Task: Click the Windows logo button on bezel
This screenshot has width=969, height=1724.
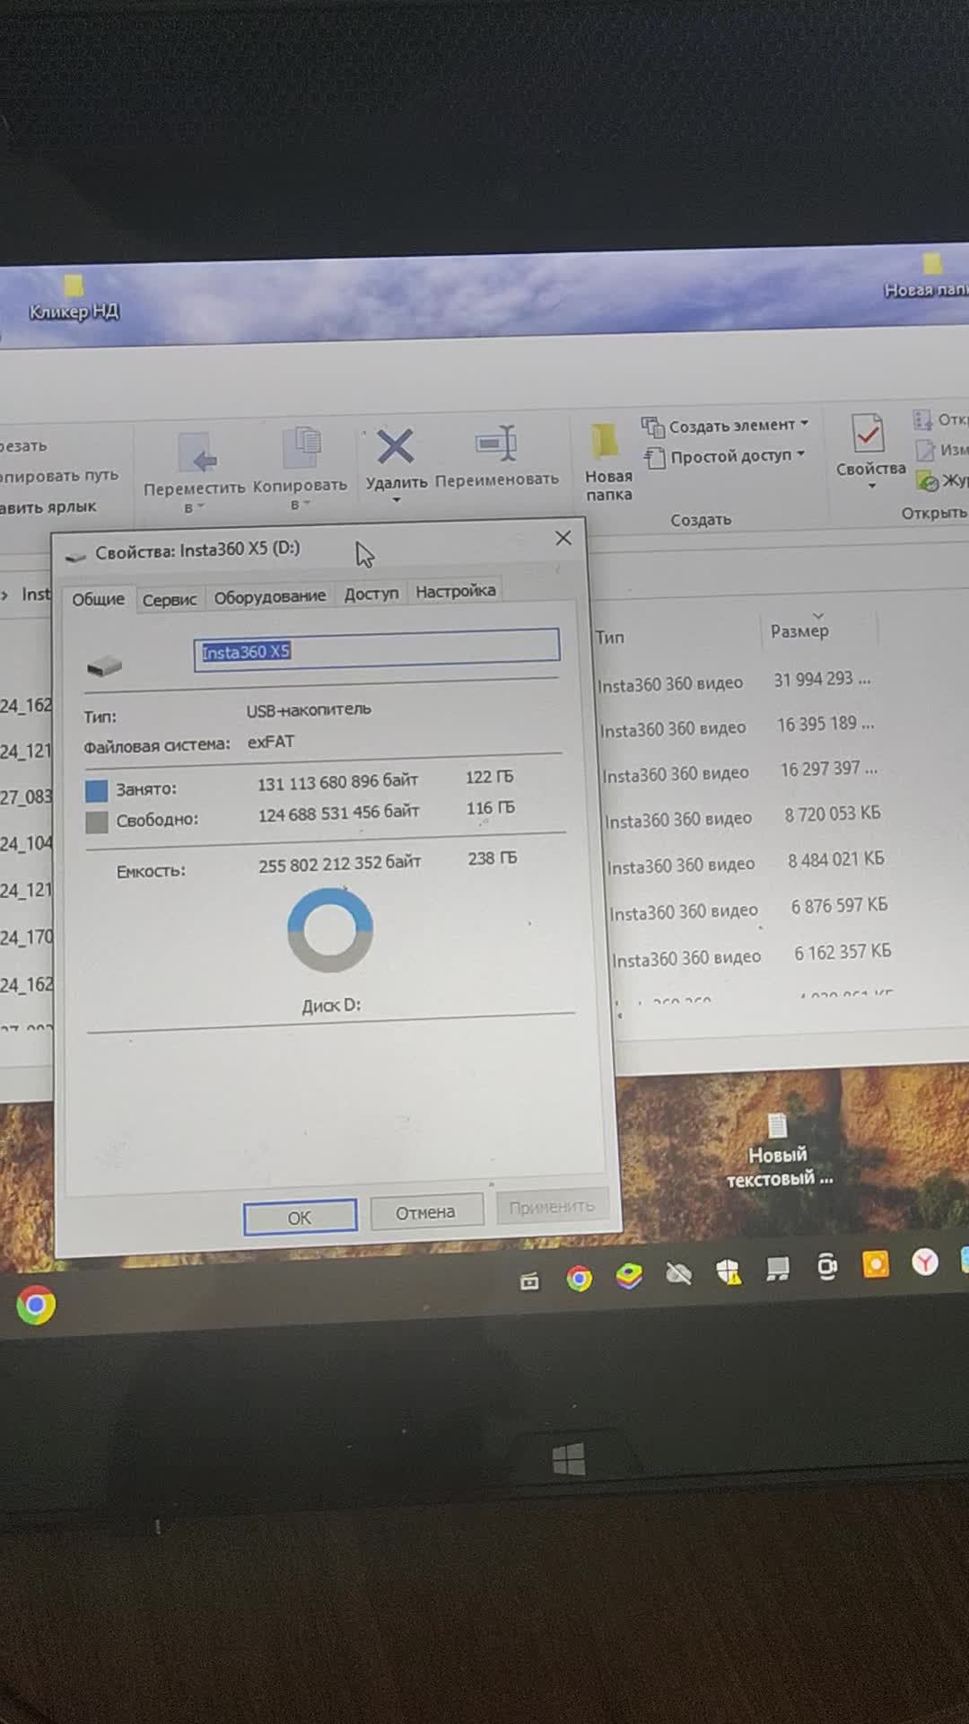Action: [569, 1459]
